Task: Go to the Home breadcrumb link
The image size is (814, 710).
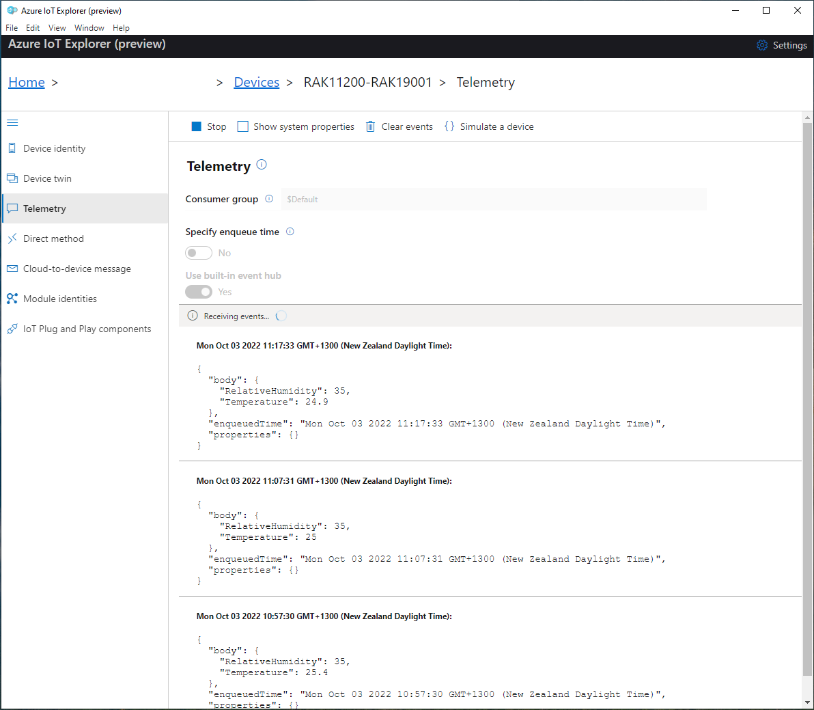Action: point(27,82)
